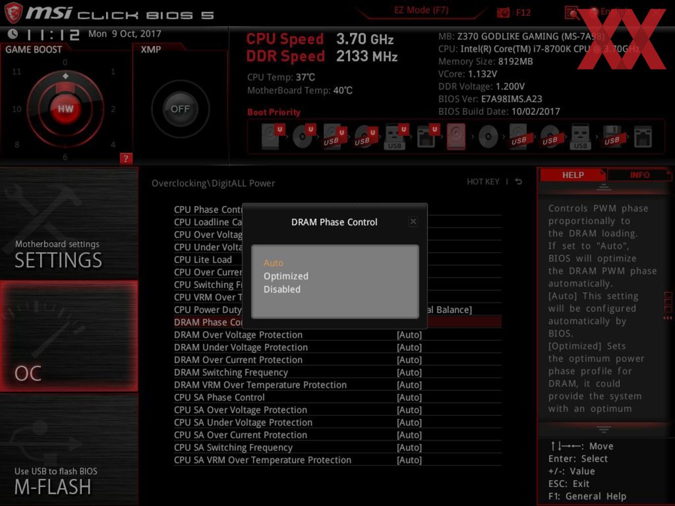Image resolution: width=675 pixels, height=506 pixels.
Task: Click the scroll-down handle below help text
Action: 604,429
